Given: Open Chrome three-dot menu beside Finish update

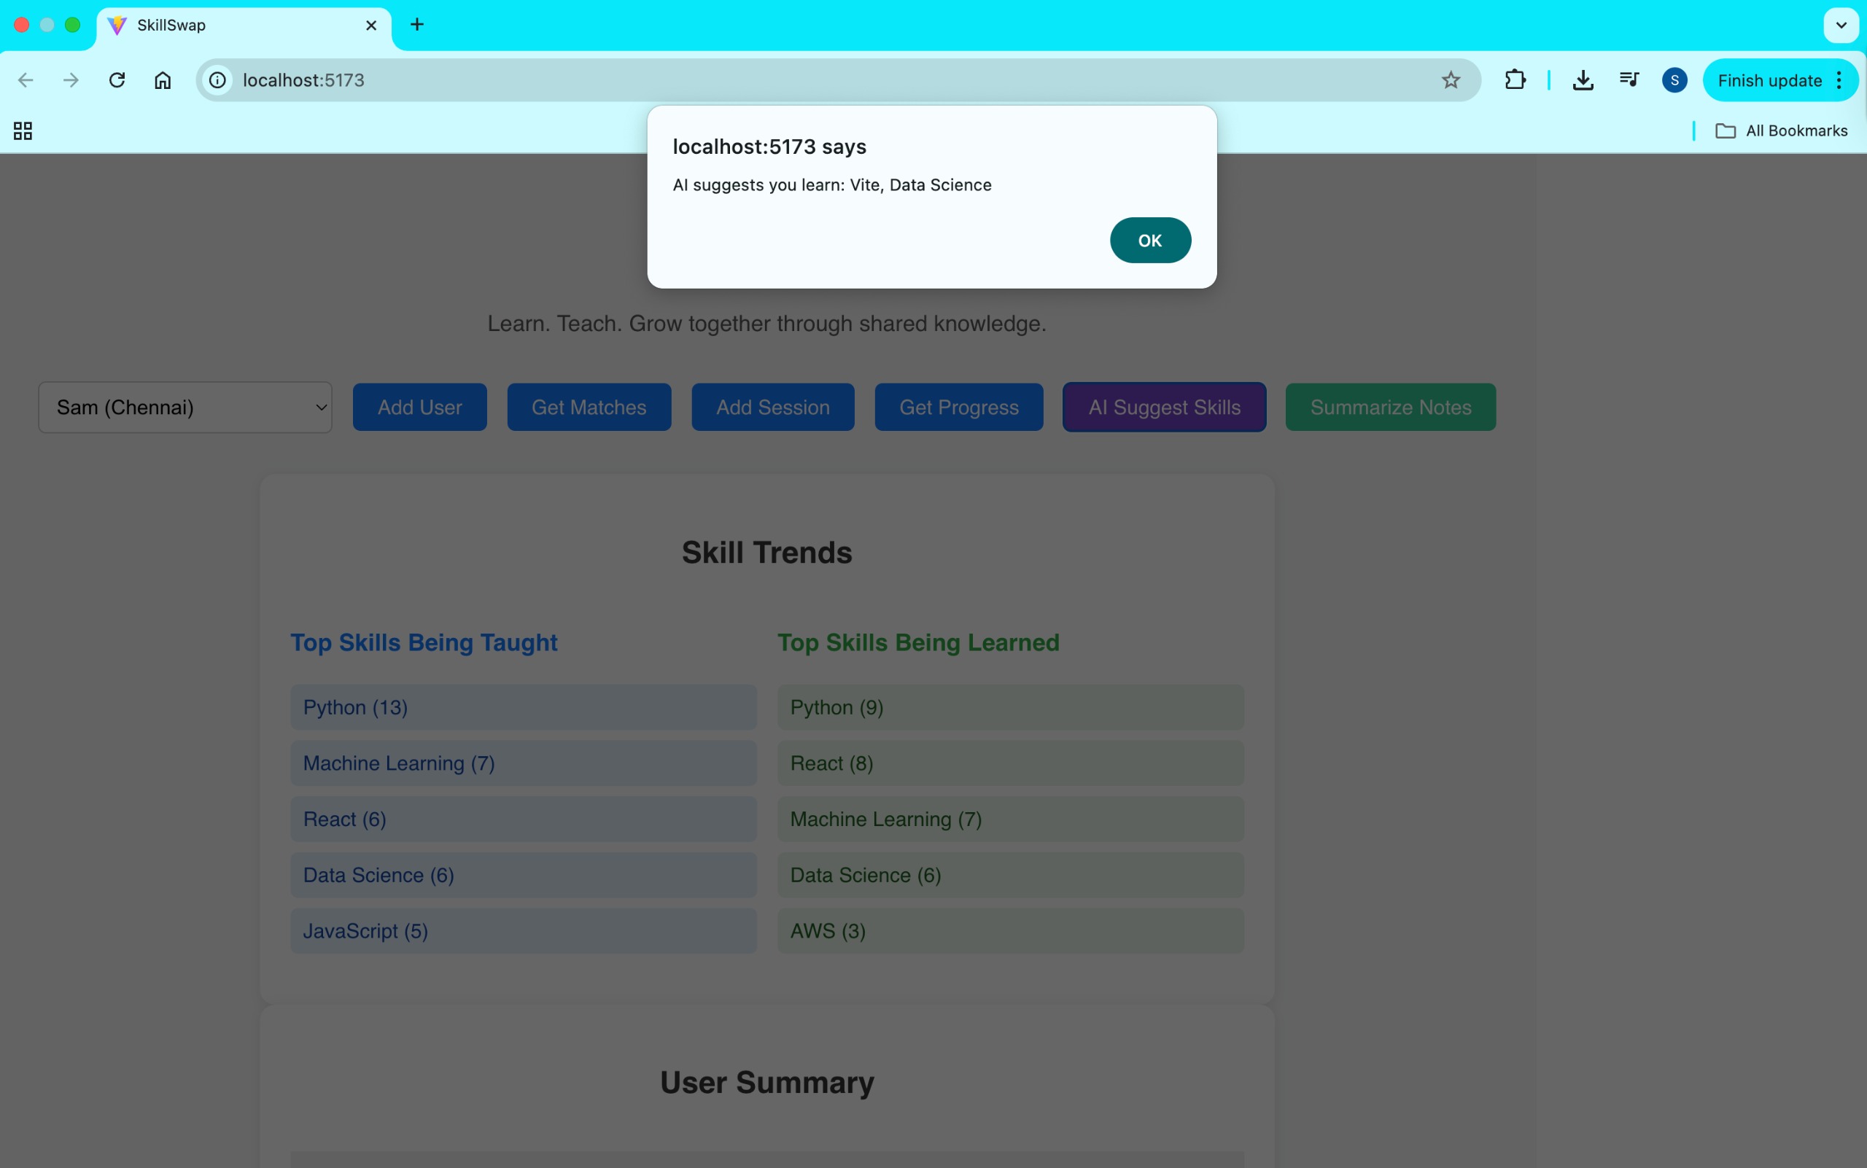Looking at the screenshot, I should pos(1839,80).
